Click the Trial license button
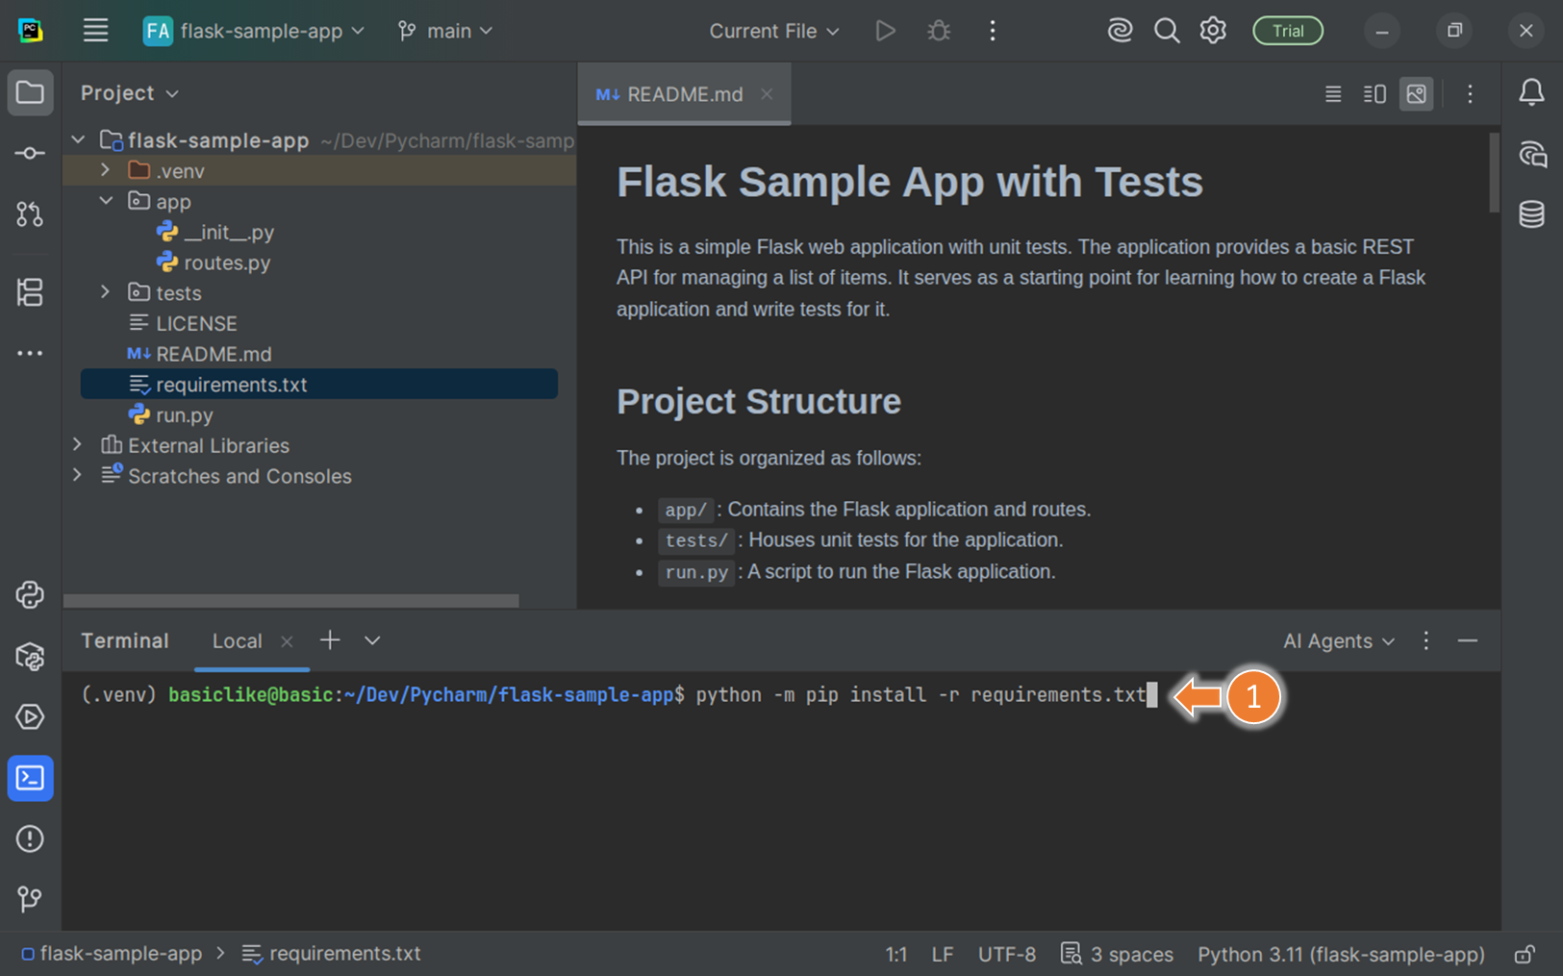The height and width of the screenshot is (976, 1563). pos(1288,31)
